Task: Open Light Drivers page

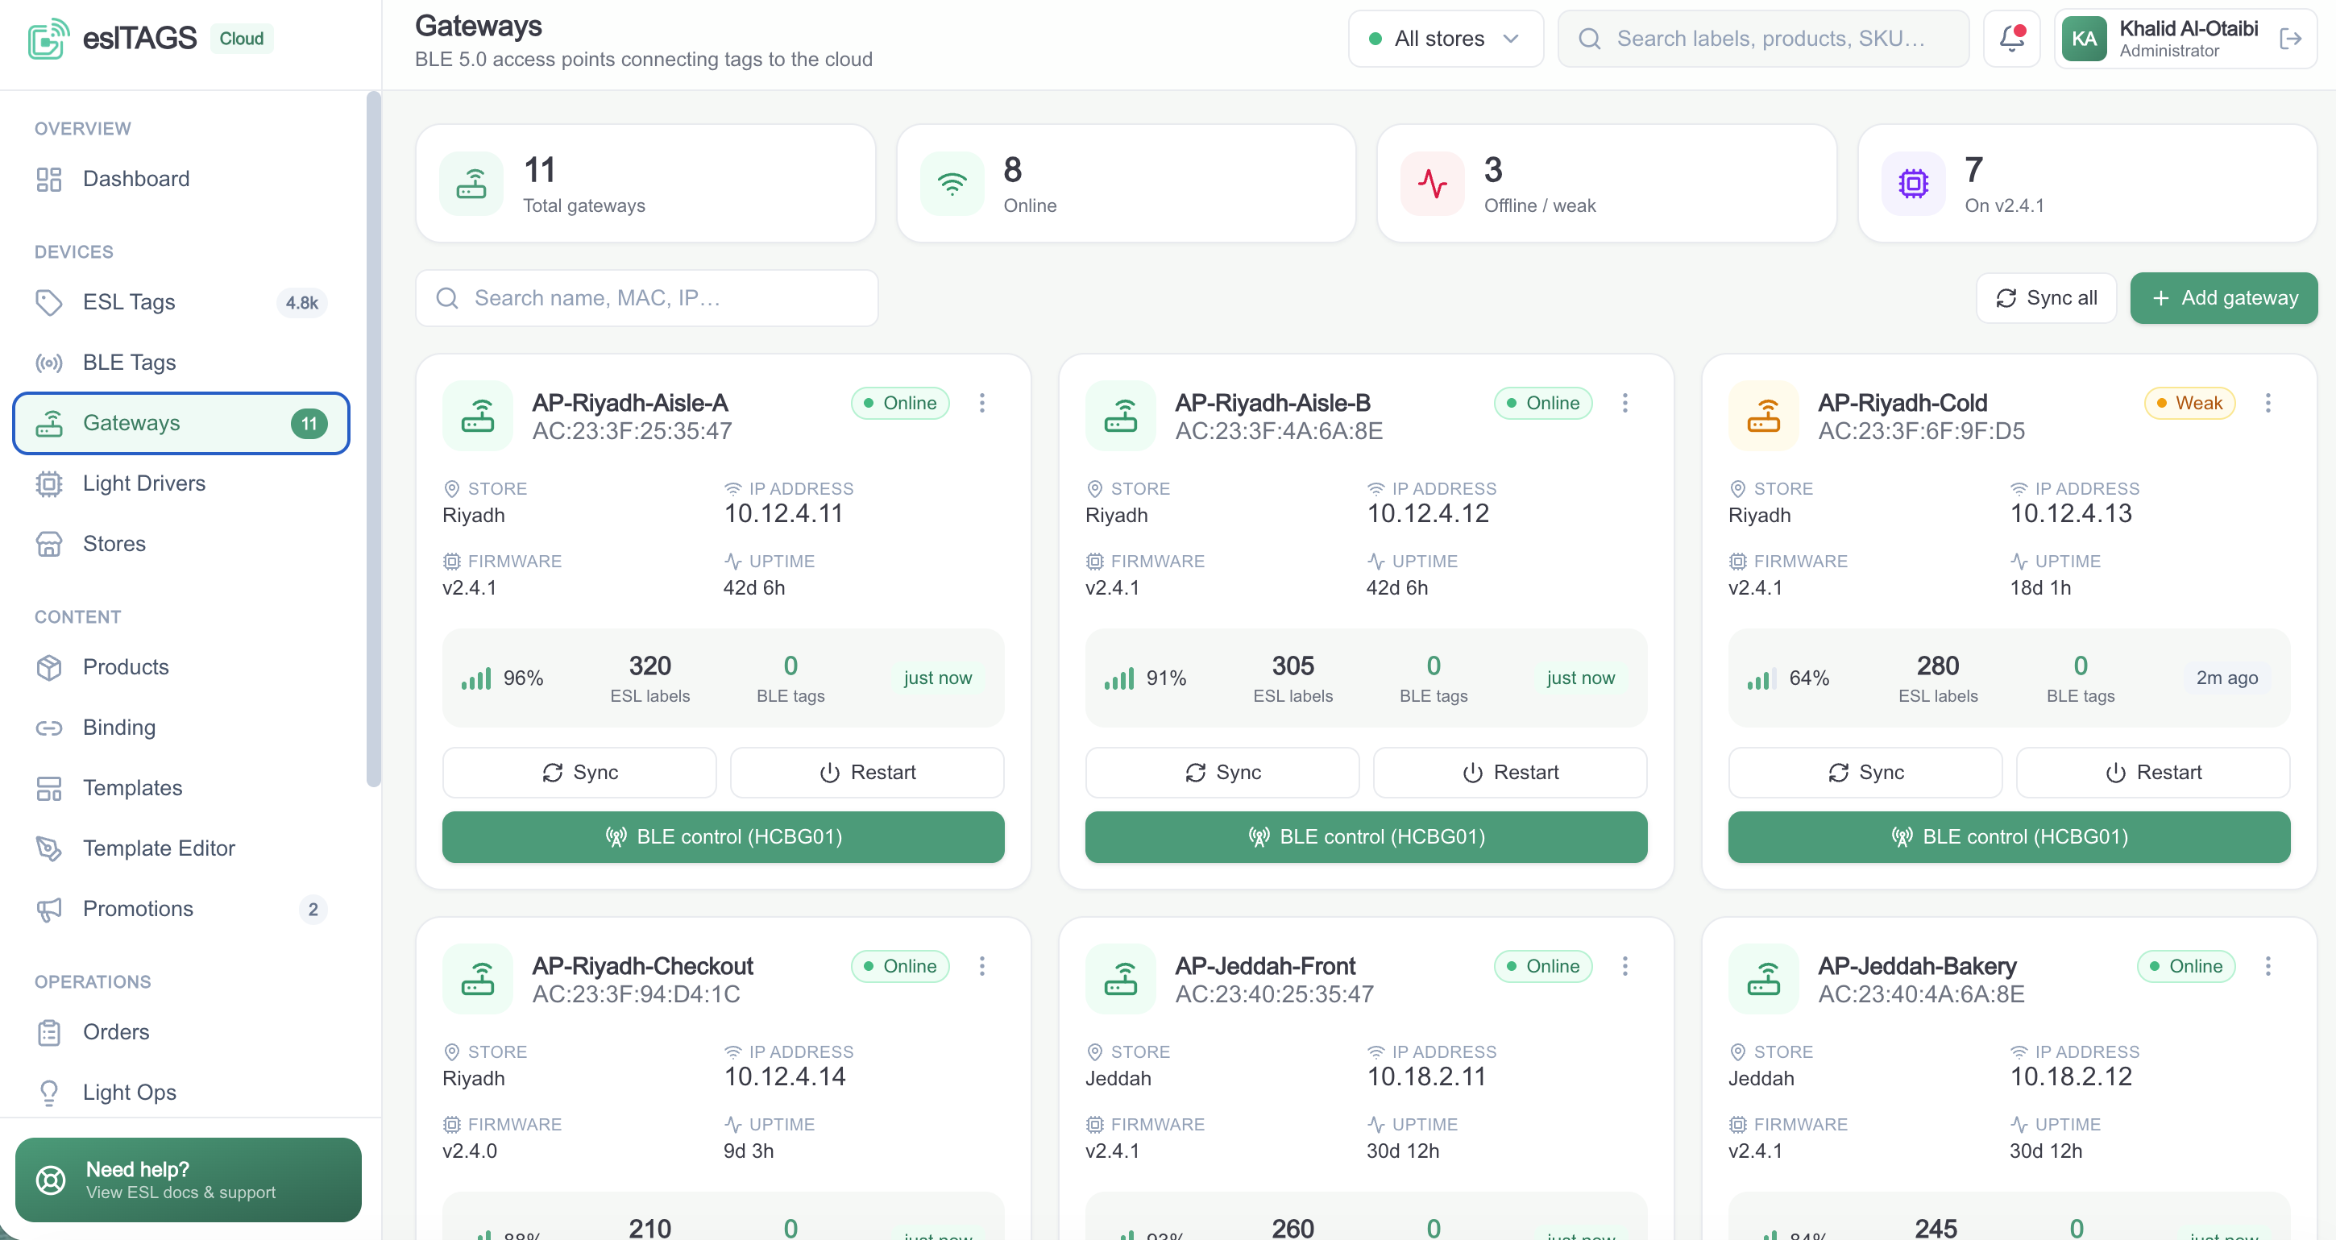Action: pos(180,483)
